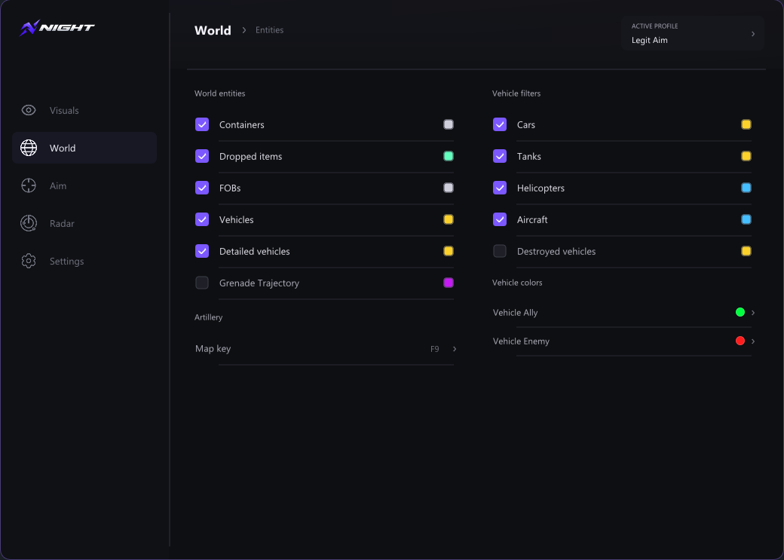The image size is (784, 560).
Task: Disable the Tanks filter checkbox
Action: point(500,156)
